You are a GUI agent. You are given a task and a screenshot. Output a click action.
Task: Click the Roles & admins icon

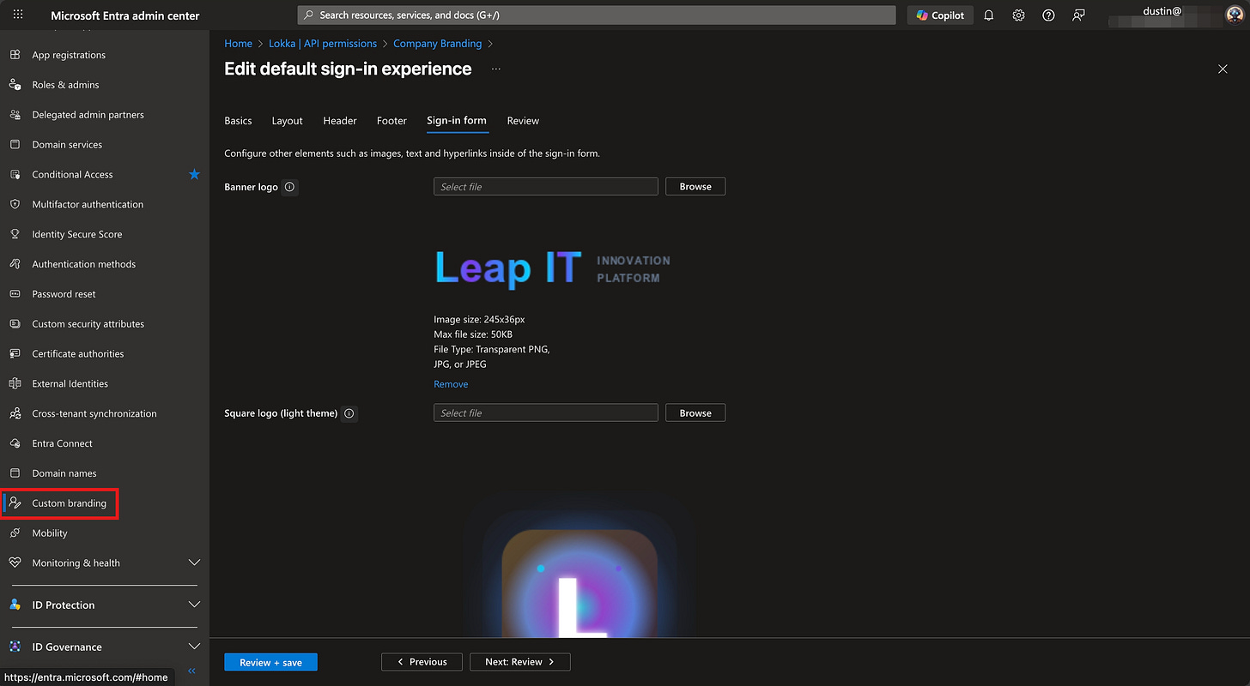click(x=15, y=85)
